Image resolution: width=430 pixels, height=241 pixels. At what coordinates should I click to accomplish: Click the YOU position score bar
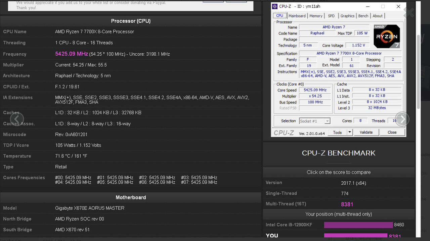[x=356, y=236]
